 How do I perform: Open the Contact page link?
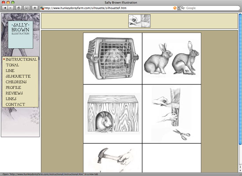point(15,104)
